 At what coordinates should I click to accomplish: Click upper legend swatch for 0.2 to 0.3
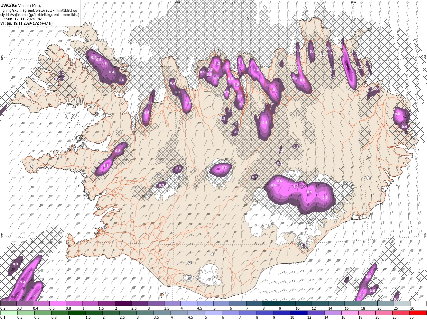tap(8, 304)
